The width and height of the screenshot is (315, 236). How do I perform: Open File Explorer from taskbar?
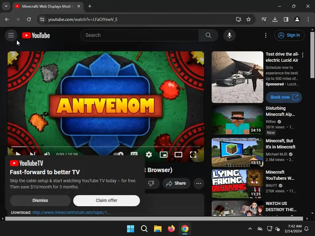point(158,229)
